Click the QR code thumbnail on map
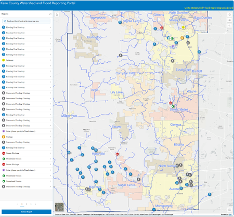 [x=59, y=207]
